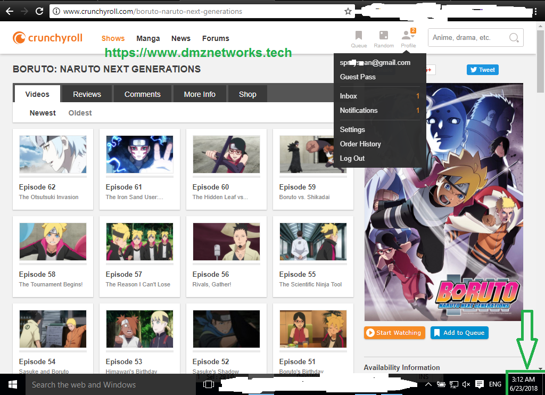Open the Manga nav item
The height and width of the screenshot is (395, 545).
[148, 38]
